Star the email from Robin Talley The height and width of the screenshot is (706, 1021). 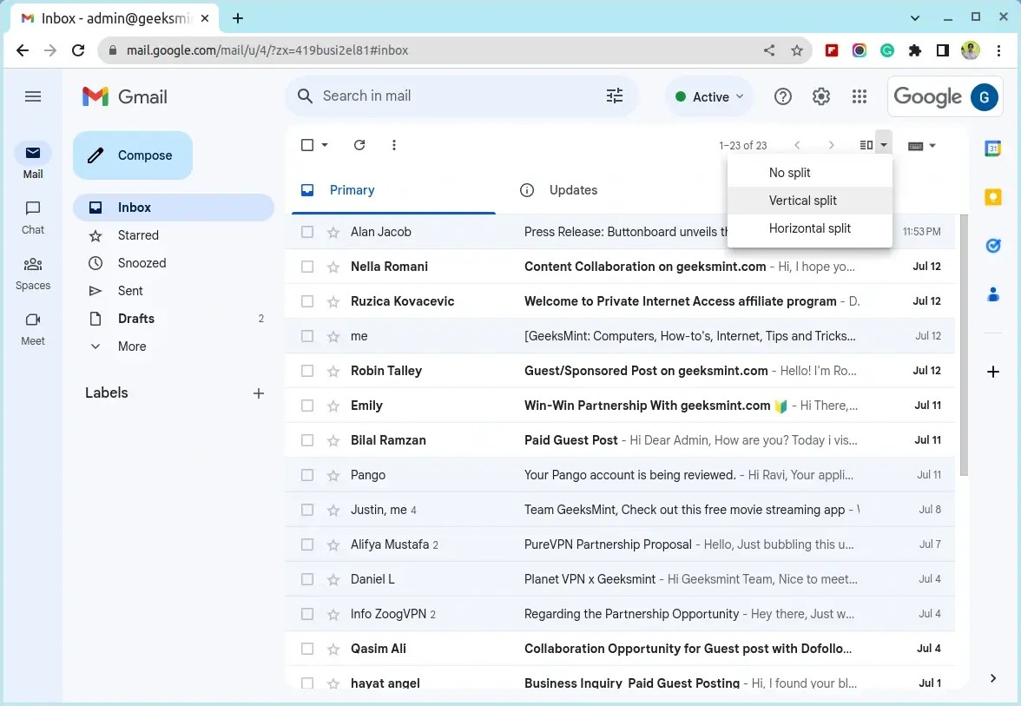[333, 370]
